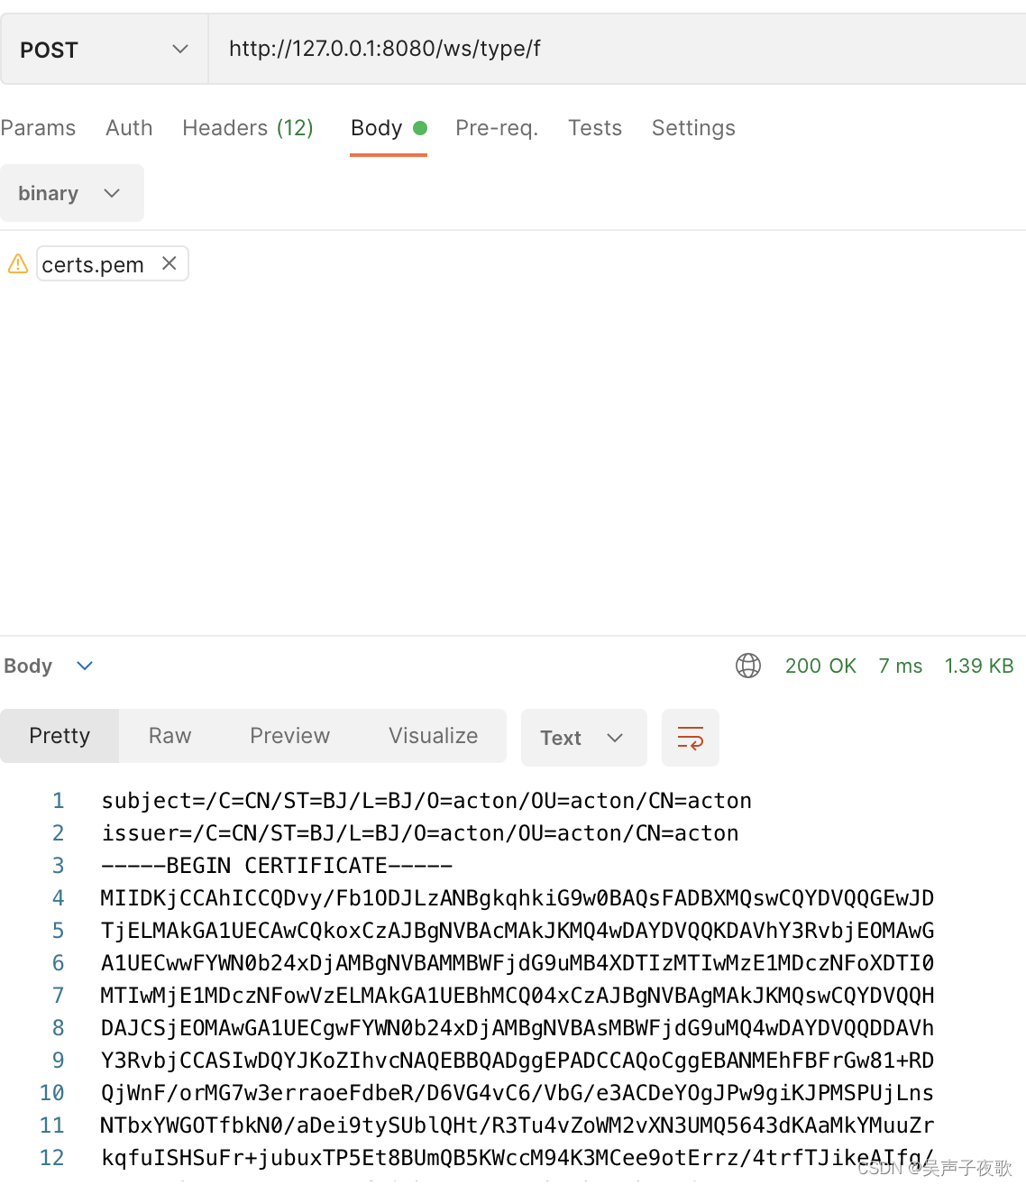Open the Settings tab
The width and height of the screenshot is (1026, 1185).
point(693,128)
